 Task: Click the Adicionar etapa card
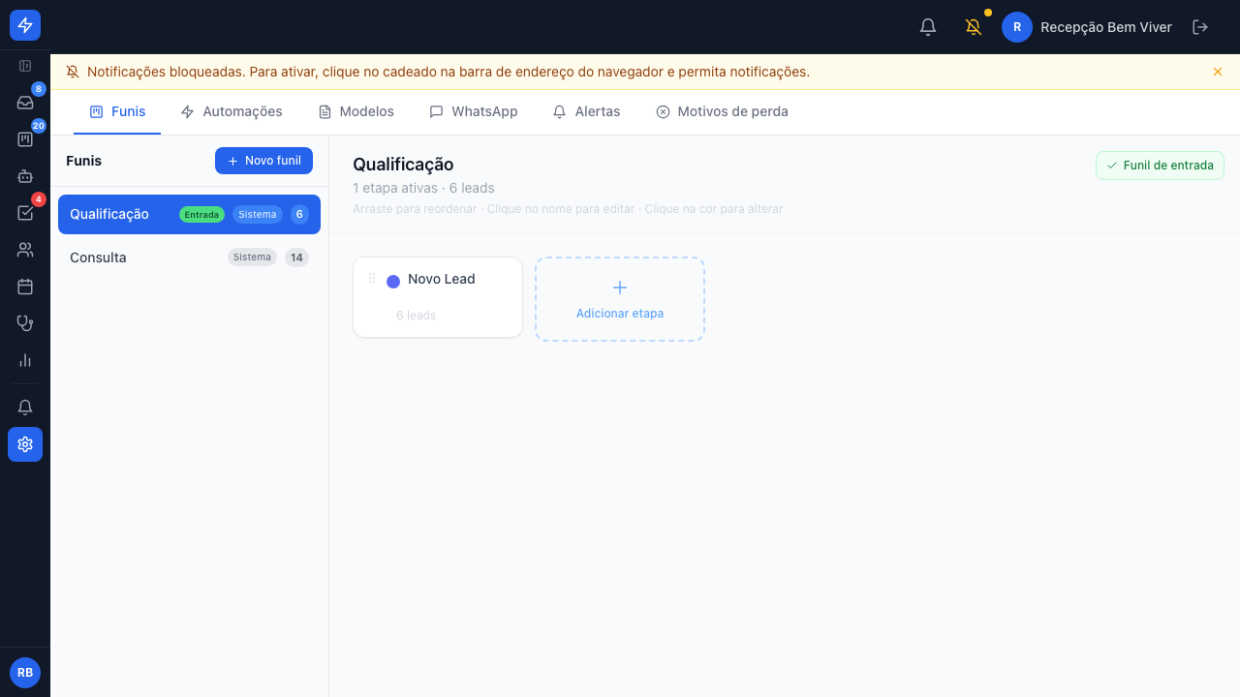pyautogui.click(x=620, y=299)
